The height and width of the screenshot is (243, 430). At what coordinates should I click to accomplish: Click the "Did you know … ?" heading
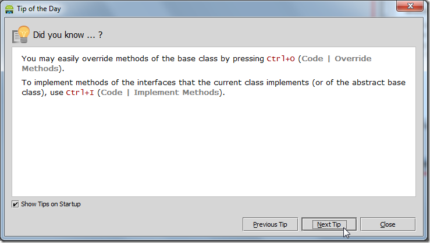[x=68, y=35]
